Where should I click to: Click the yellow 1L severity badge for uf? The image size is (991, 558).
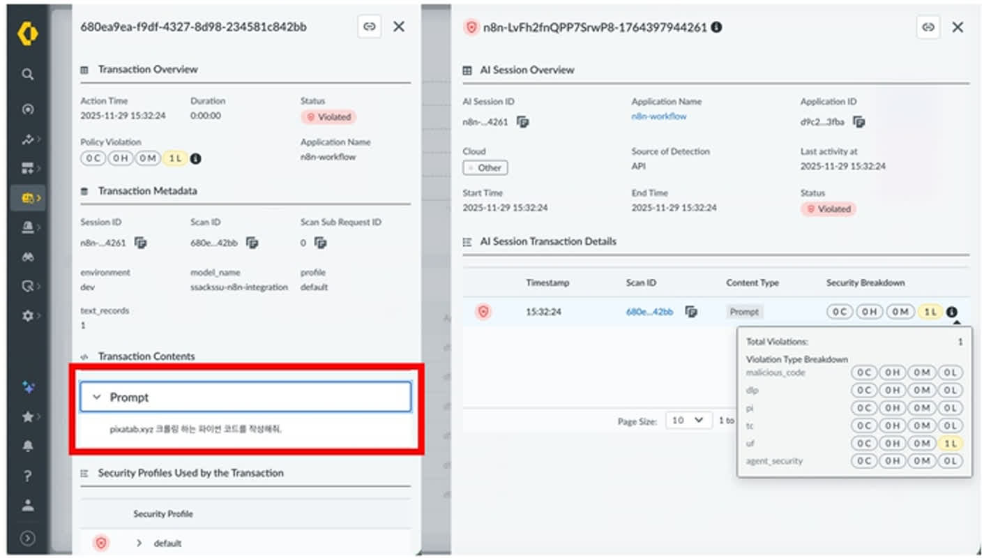[950, 444]
